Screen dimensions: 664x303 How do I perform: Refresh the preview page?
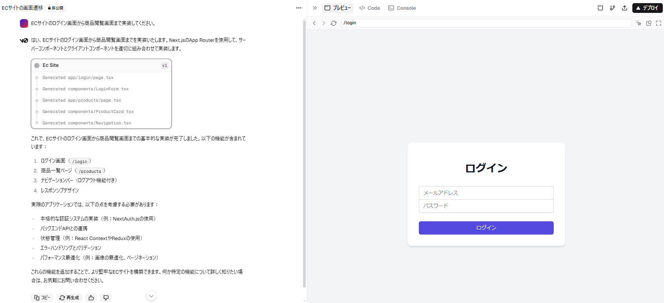coord(334,23)
